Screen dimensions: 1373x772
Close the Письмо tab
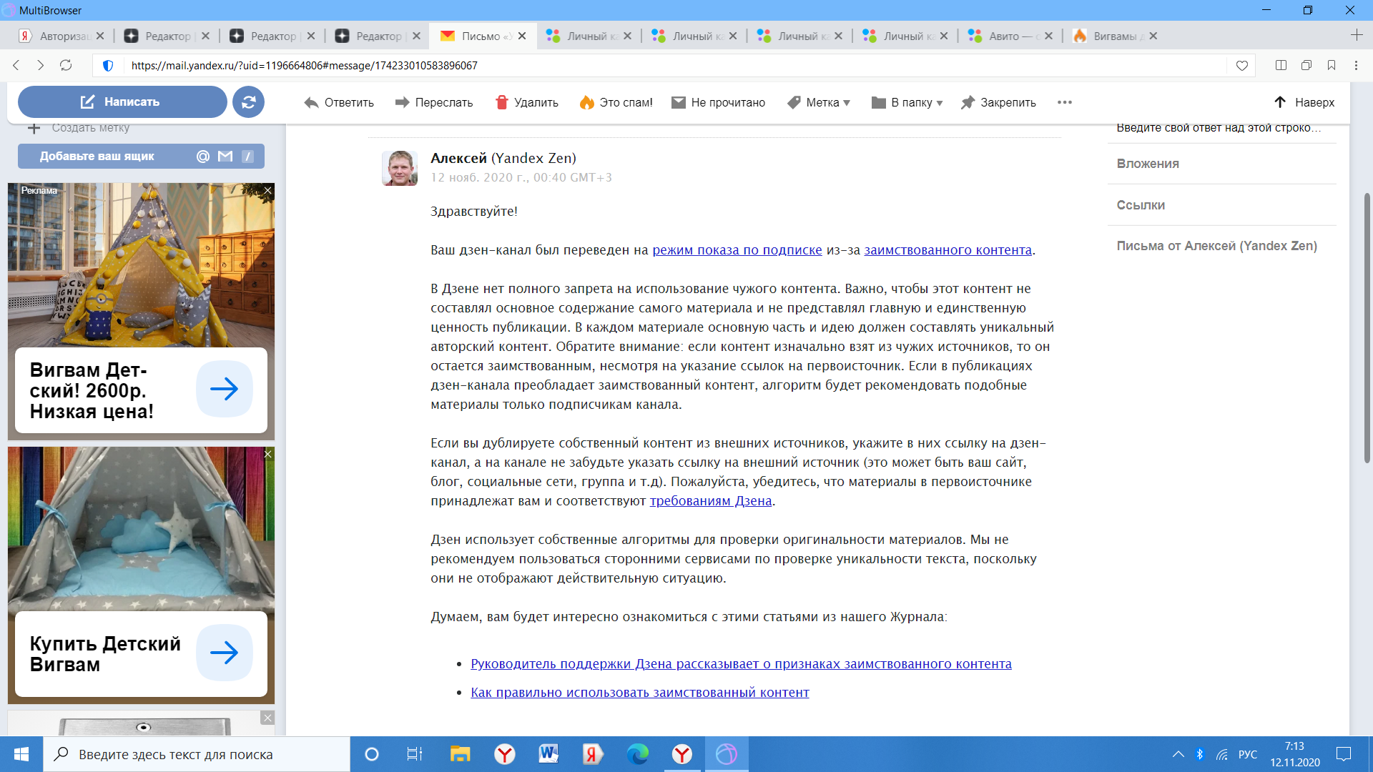point(522,36)
